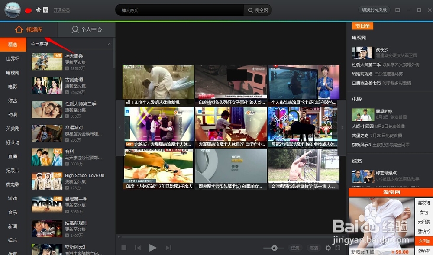Viewport: 433px width, 255px height.
Task: Select the 娱乐 category
Action: [x=13, y=240]
